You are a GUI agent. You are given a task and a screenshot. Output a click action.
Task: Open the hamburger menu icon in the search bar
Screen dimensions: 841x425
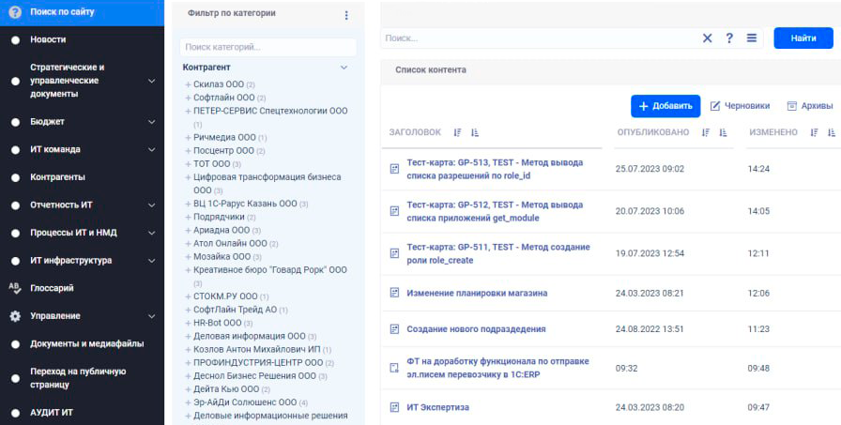752,38
